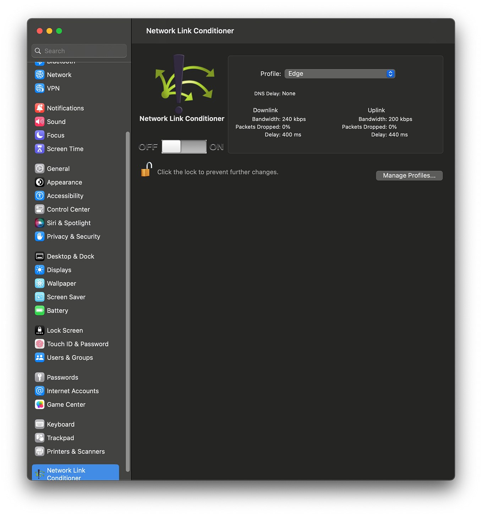
Task: Click the lock to prevent further changes
Action: [x=146, y=169]
